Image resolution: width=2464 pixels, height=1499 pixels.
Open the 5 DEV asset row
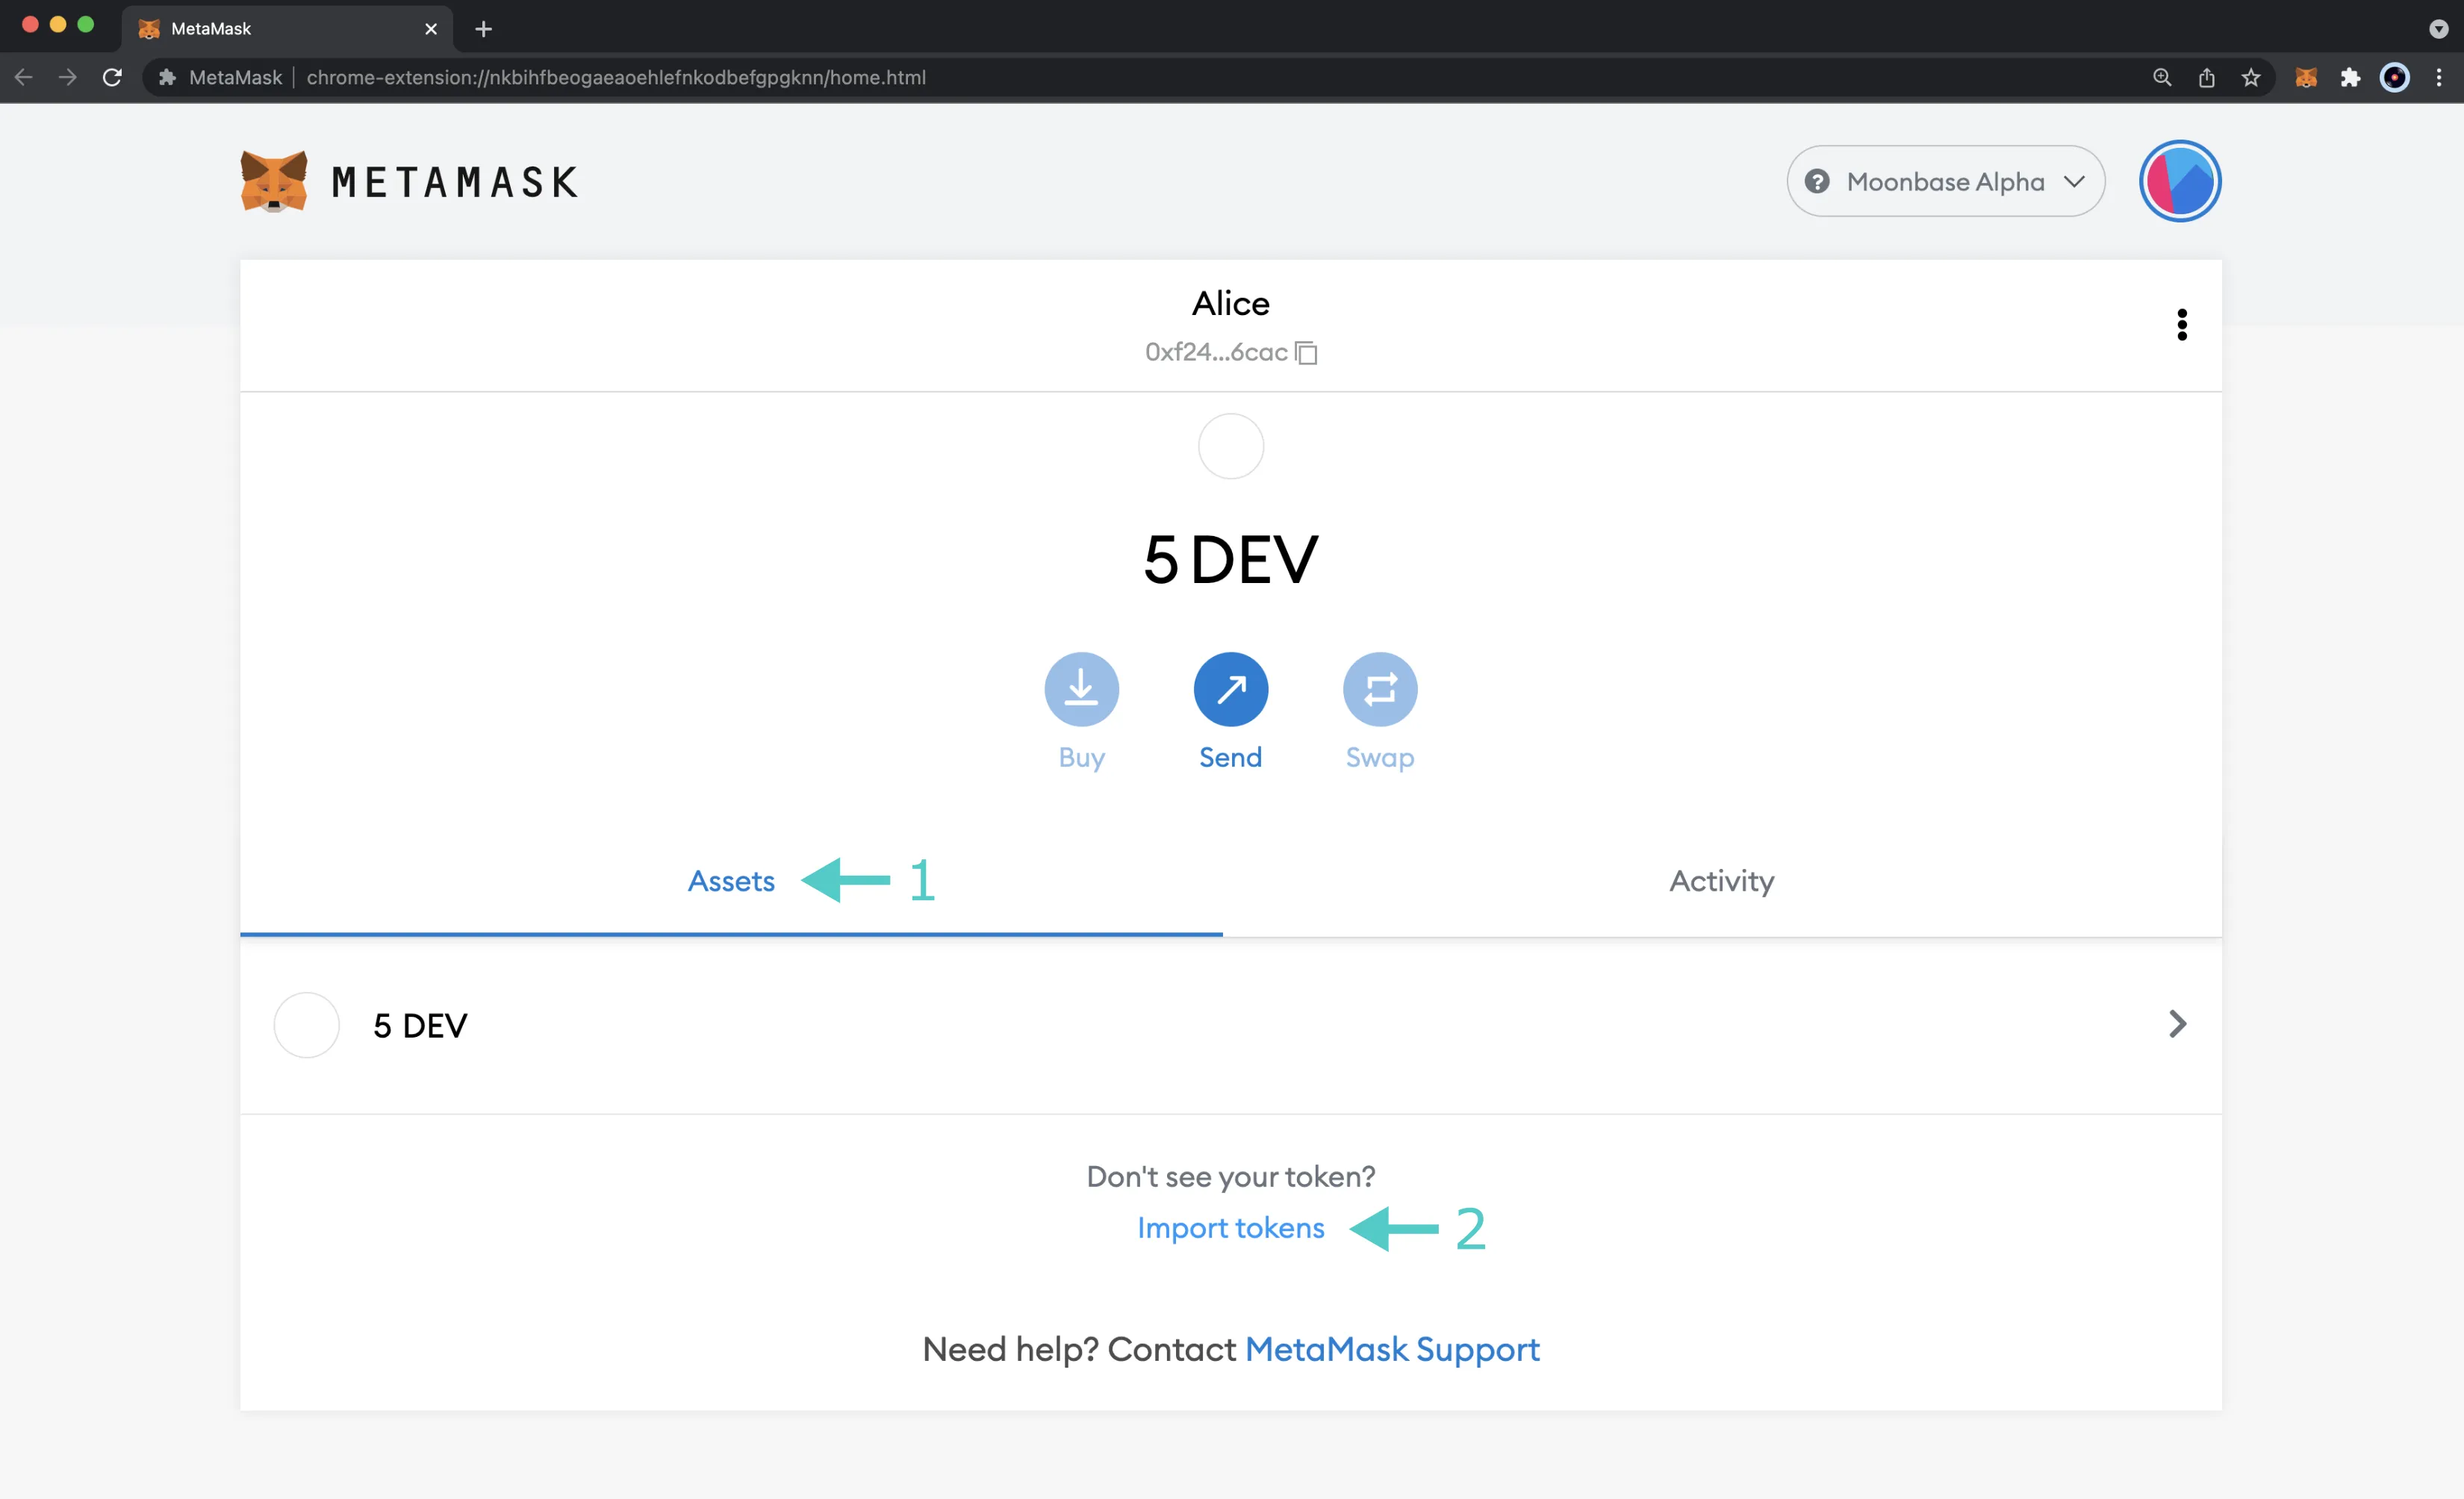1230,1025
